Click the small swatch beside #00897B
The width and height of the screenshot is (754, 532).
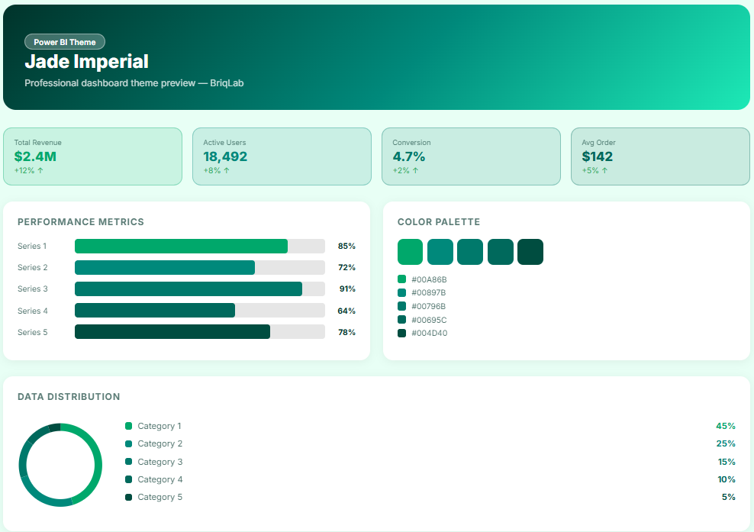(402, 293)
